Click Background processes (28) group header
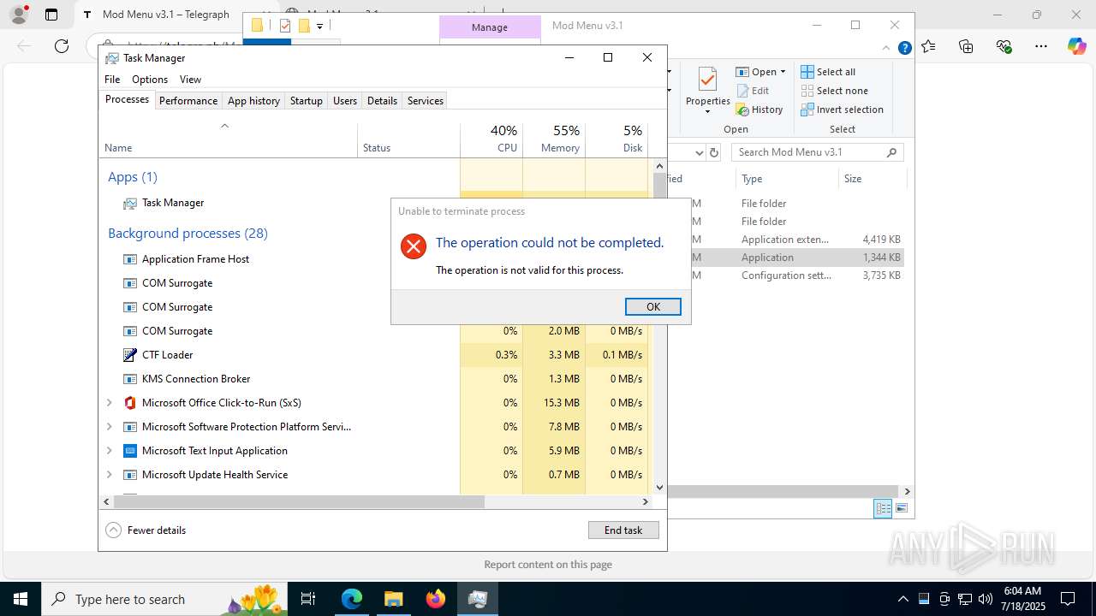The height and width of the screenshot is (616, 1096). [188, 234]
